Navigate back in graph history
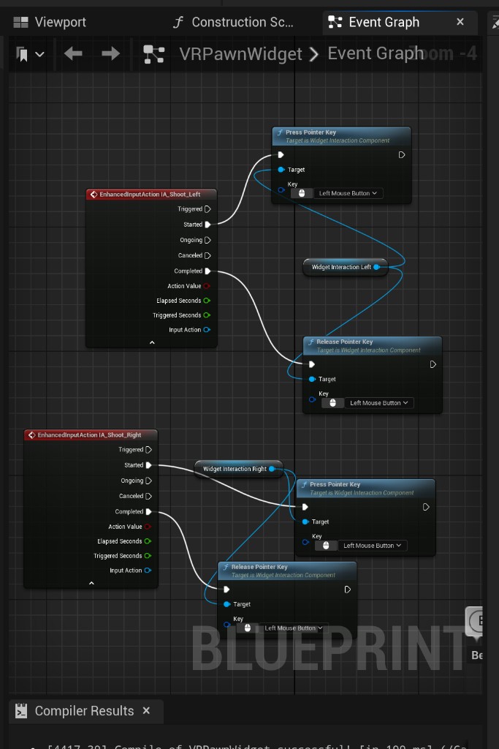 tap(73, 53)
